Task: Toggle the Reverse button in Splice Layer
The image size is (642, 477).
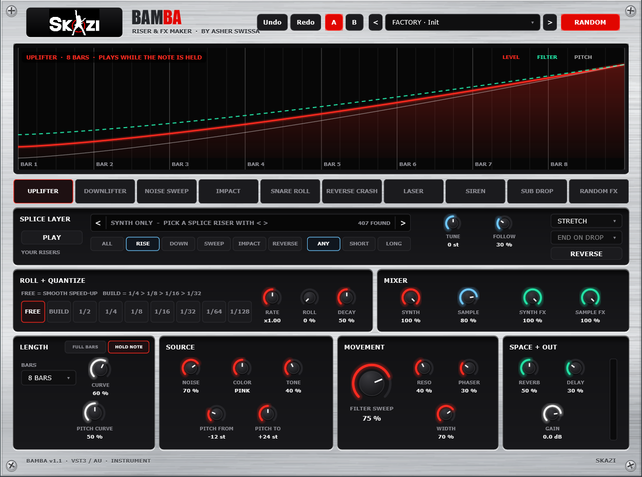Action: coord(586,254)
